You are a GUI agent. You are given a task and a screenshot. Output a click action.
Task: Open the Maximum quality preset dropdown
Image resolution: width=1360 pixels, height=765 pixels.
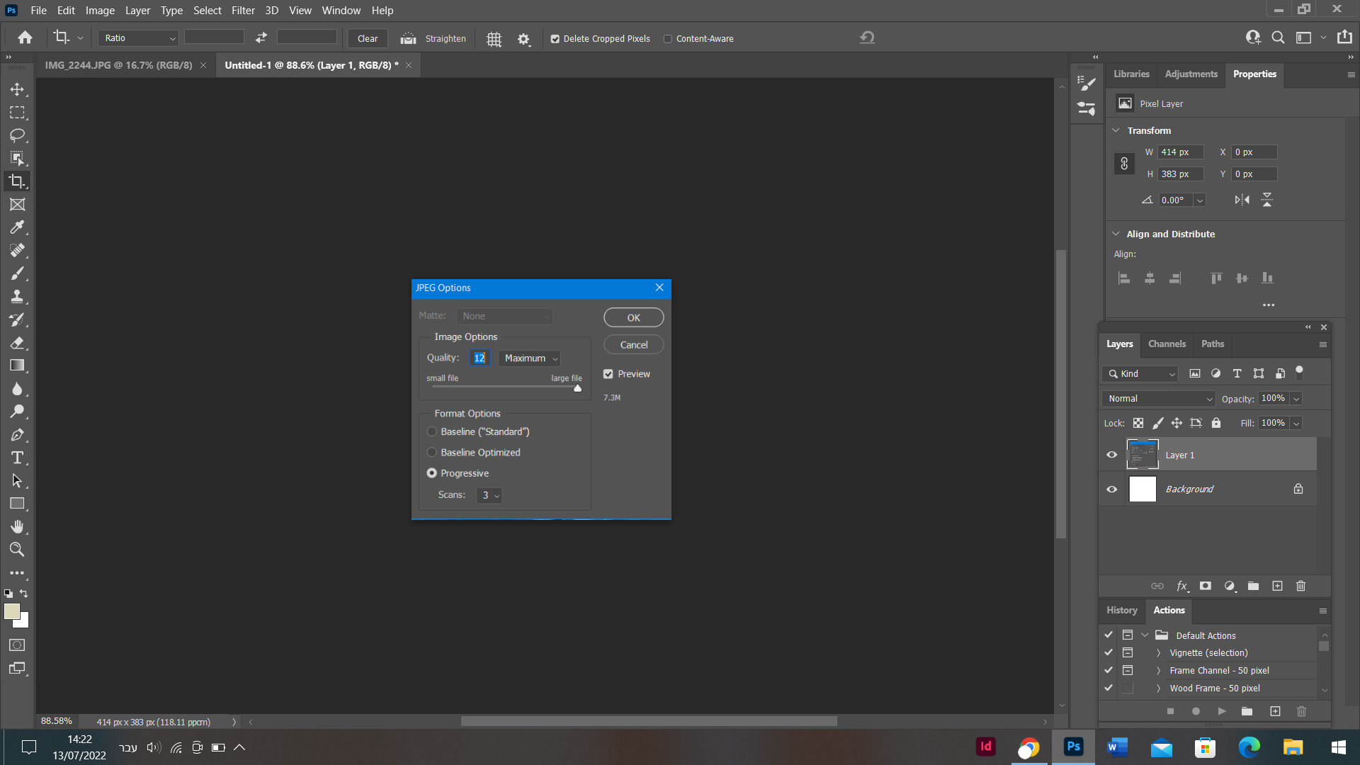pyautogui.click(x=530, y=358)
